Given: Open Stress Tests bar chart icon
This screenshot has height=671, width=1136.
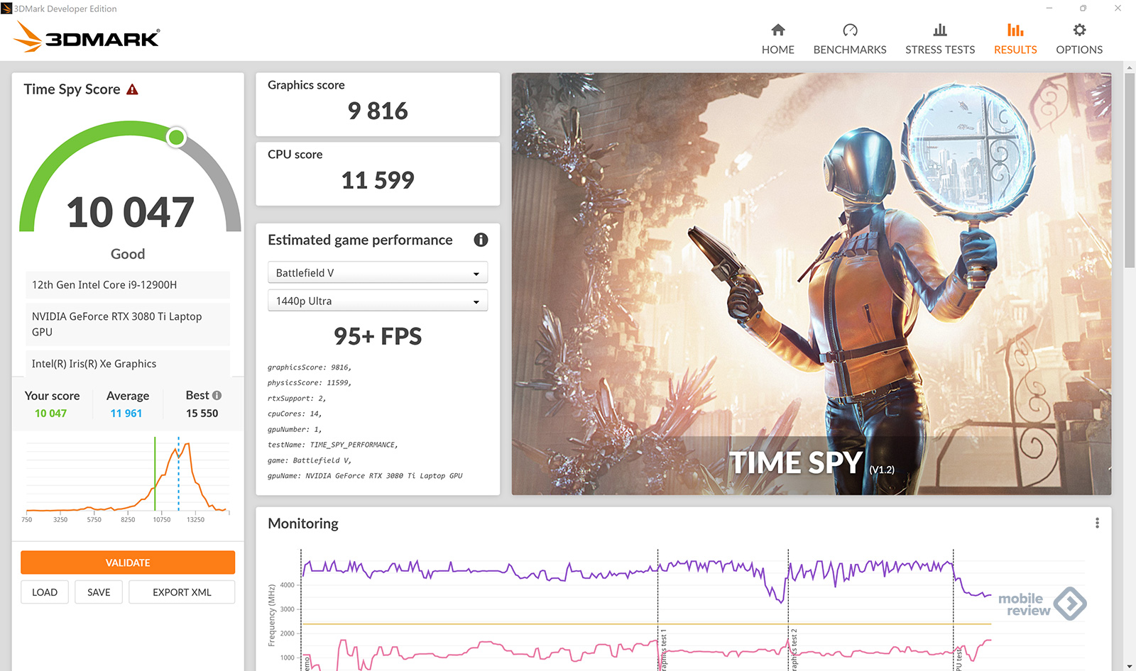Looking at the screenshot, I should coord(940,30).
